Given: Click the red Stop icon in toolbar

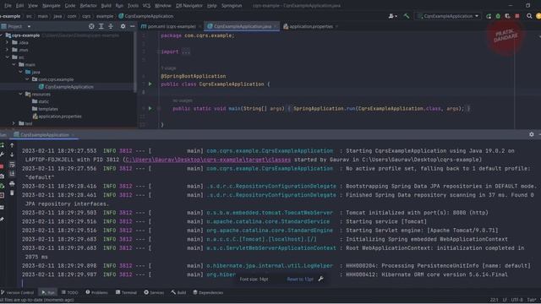Looking at the screenshot, I should [516, 16].
